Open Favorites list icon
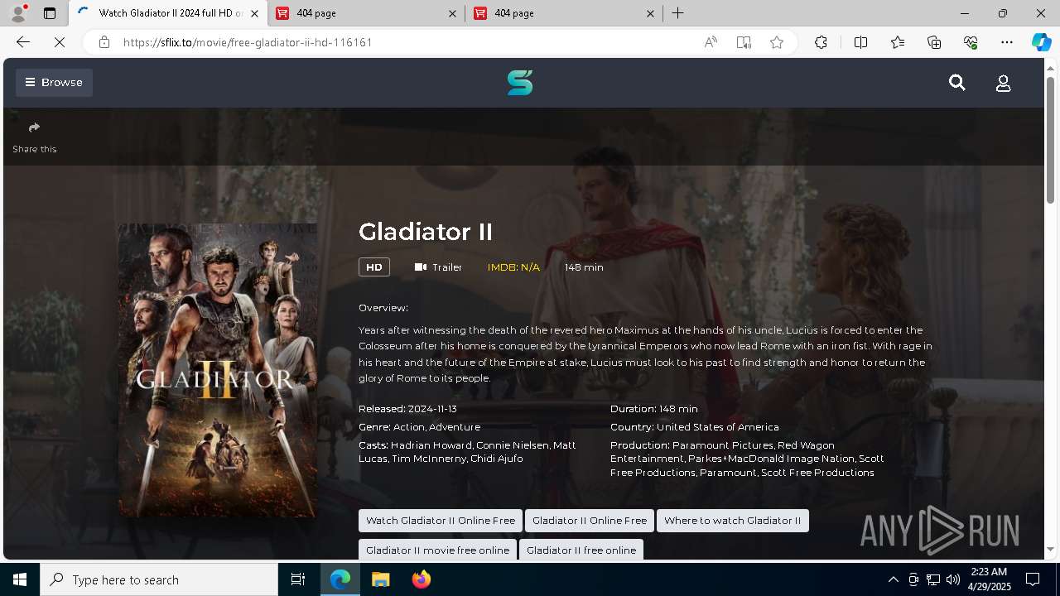1060x596 pixels. tap(898, 42)
